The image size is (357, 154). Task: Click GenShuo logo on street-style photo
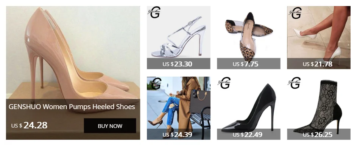coord(156,83)
